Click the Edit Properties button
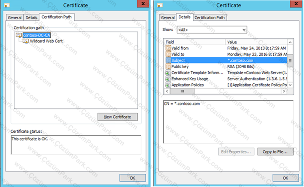The height and width of the screenshot is (187, 304). click(x=236, y=152)
